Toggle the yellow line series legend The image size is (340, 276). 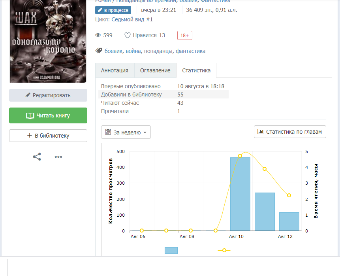[x=224, y=250]
